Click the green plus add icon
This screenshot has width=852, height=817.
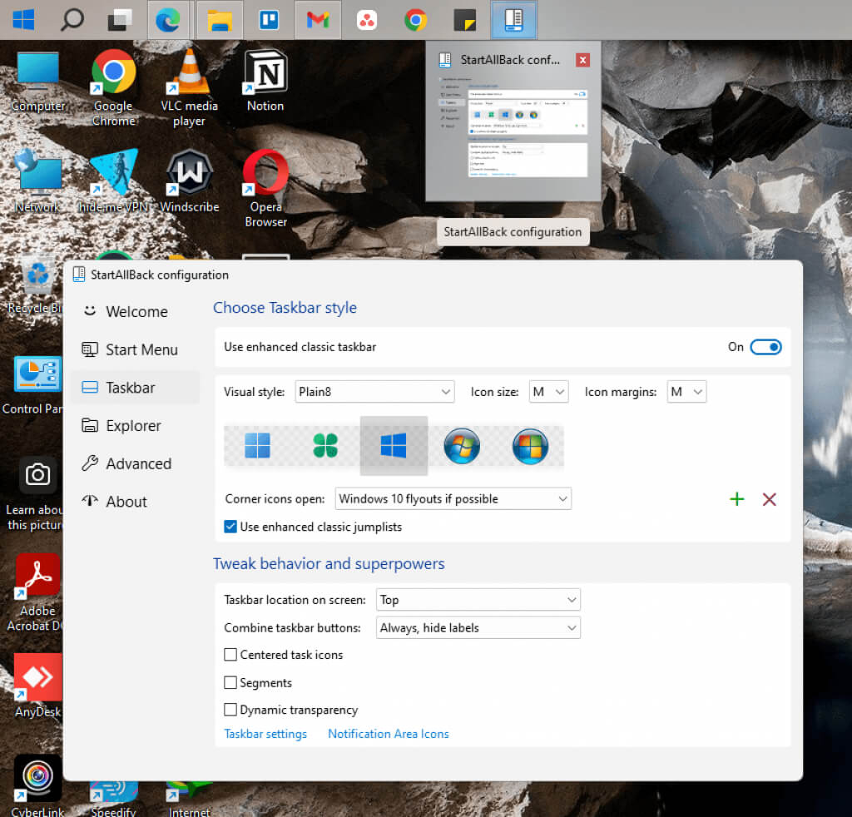click(737, 499)
